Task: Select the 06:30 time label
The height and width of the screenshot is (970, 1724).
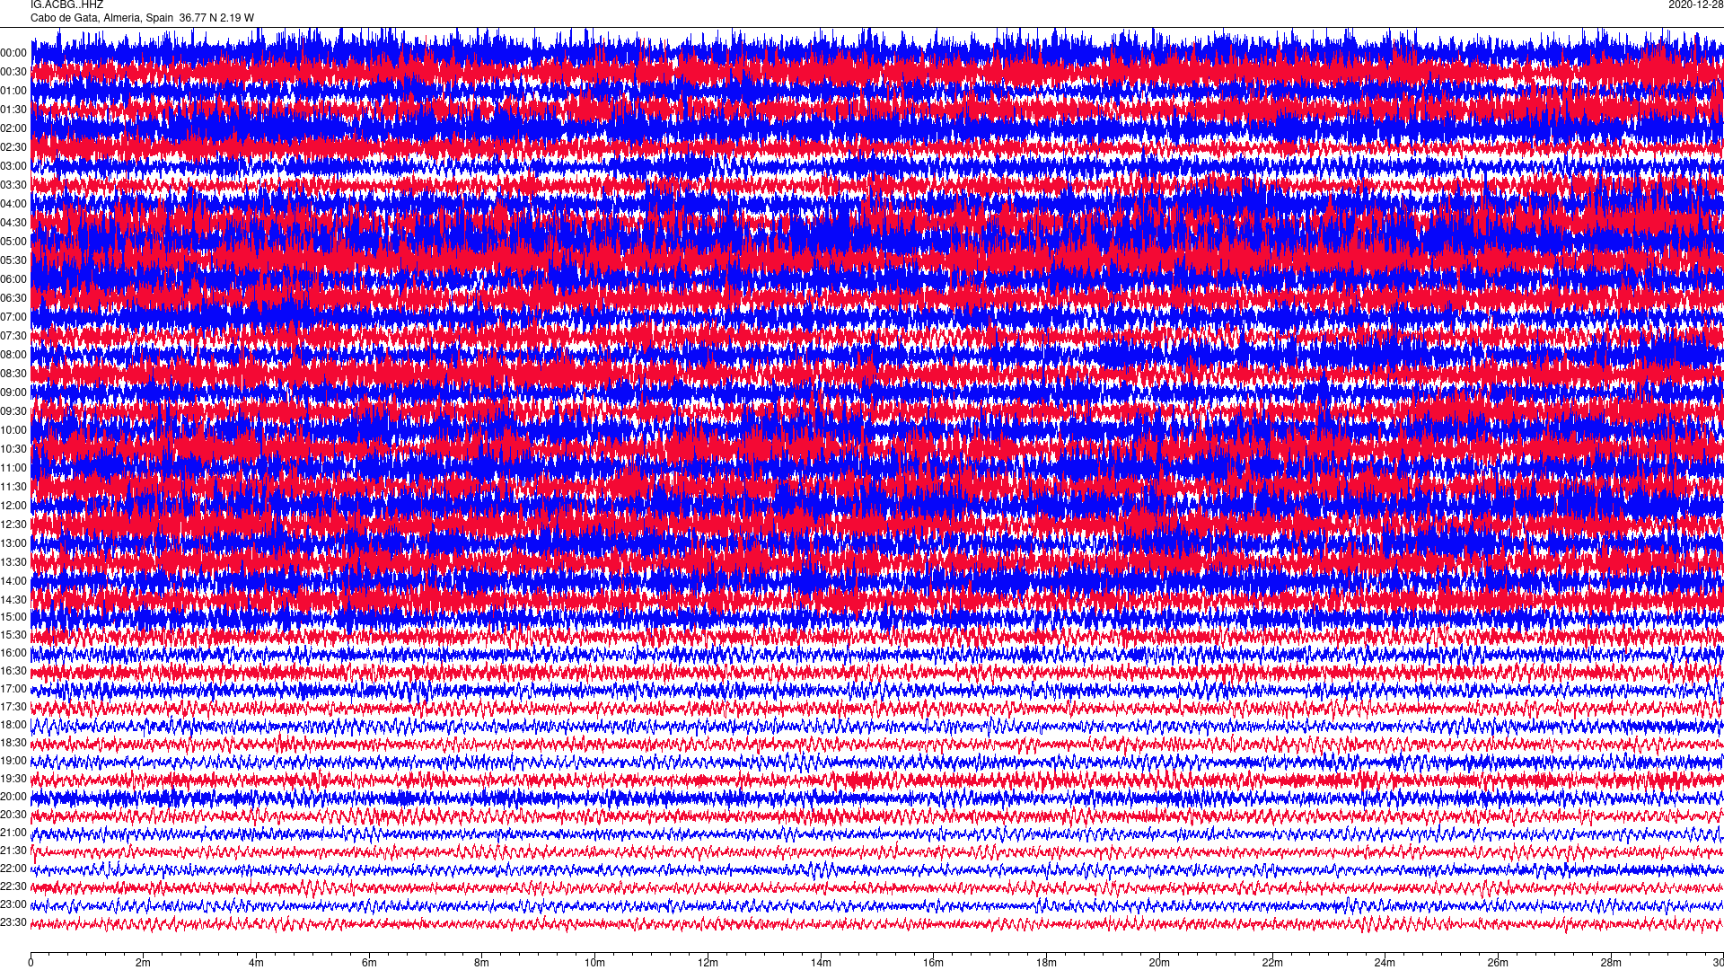Action: (x=13, y=298)
